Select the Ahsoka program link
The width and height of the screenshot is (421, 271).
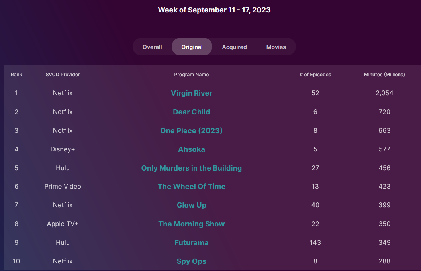pos(191,149)
